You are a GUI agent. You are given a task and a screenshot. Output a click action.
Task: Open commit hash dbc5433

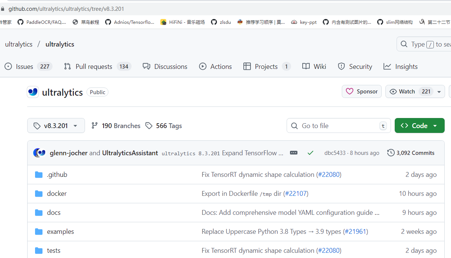pyautogui.click(x=335, y=153)
